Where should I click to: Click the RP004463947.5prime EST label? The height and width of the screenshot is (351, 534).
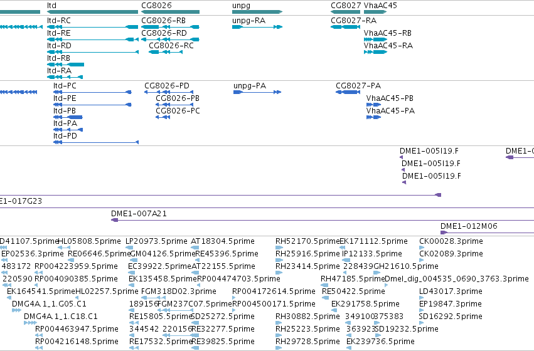pos(77,329)
